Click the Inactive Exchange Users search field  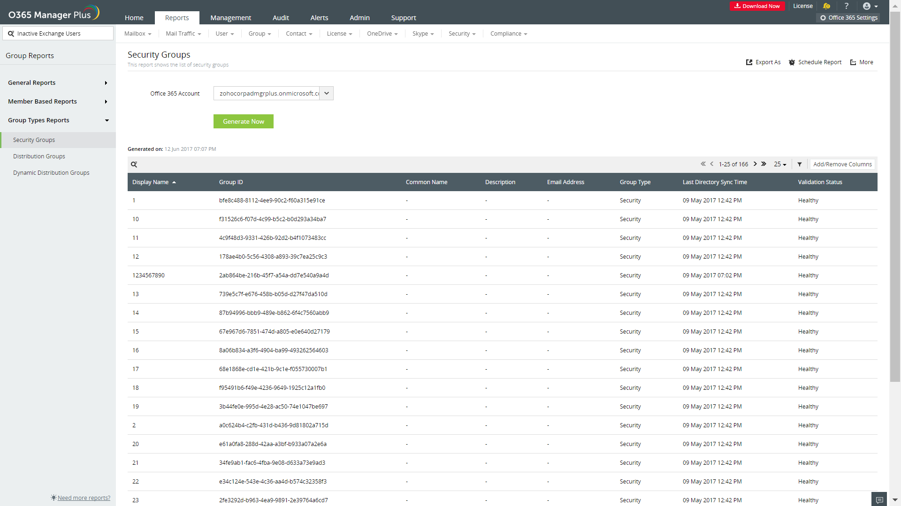point(58,34)
